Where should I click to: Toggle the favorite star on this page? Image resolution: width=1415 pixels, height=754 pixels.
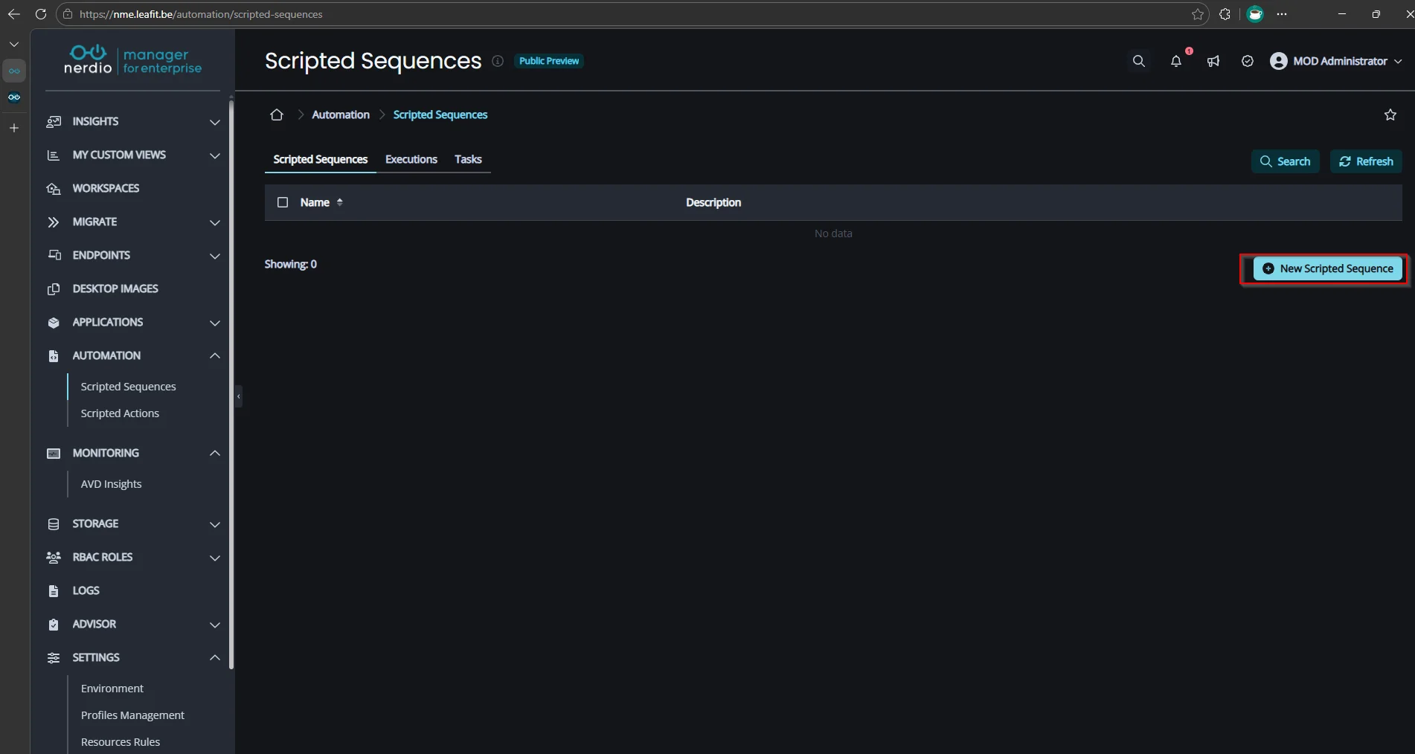coord(1390,115)
